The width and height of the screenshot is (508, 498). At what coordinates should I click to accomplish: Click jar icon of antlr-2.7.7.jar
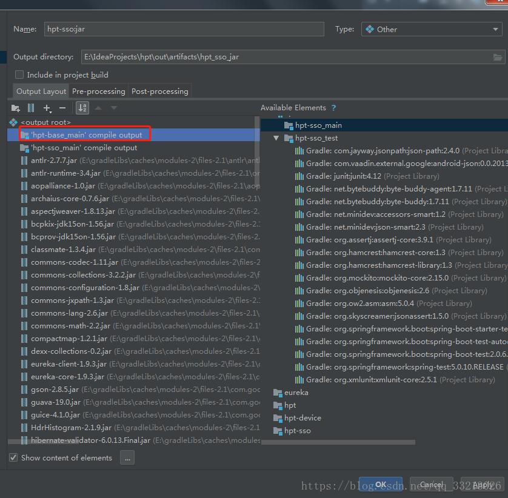24,161
